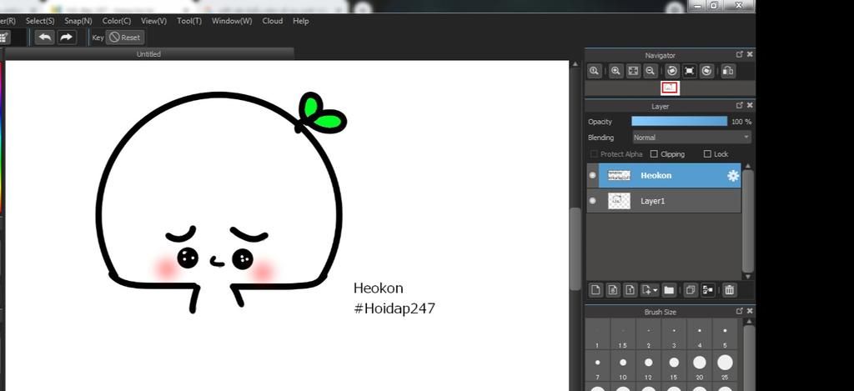
Task: Enable the layer Lock checkbox
Action: click(707, 154)
